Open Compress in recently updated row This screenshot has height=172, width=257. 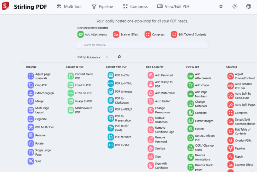tap(155, 34)
